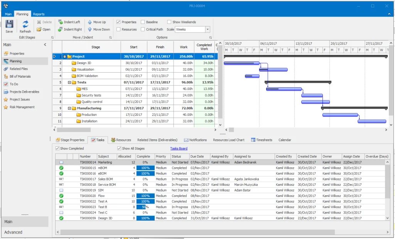Uncheck Show All Stages
Image resolution: width=395 pixels, height=239 pixels.
[120, 148]
